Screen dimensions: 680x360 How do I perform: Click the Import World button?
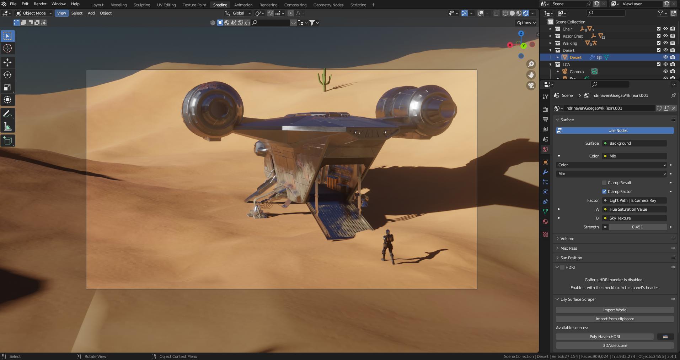coord(615,310)
